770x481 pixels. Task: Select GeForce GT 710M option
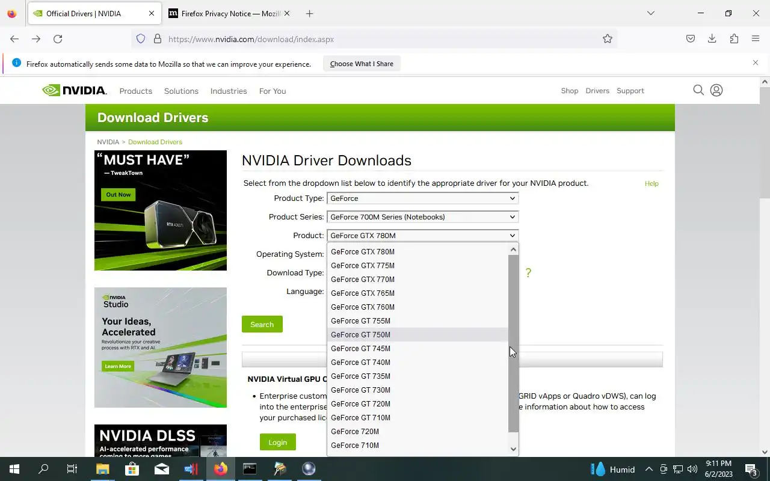pos(417,418)
